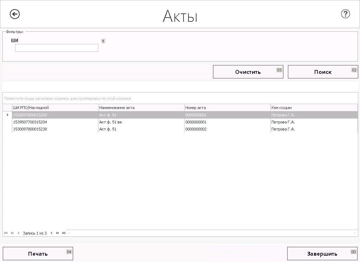Go to next record arrow

click(x=52, y=233)
